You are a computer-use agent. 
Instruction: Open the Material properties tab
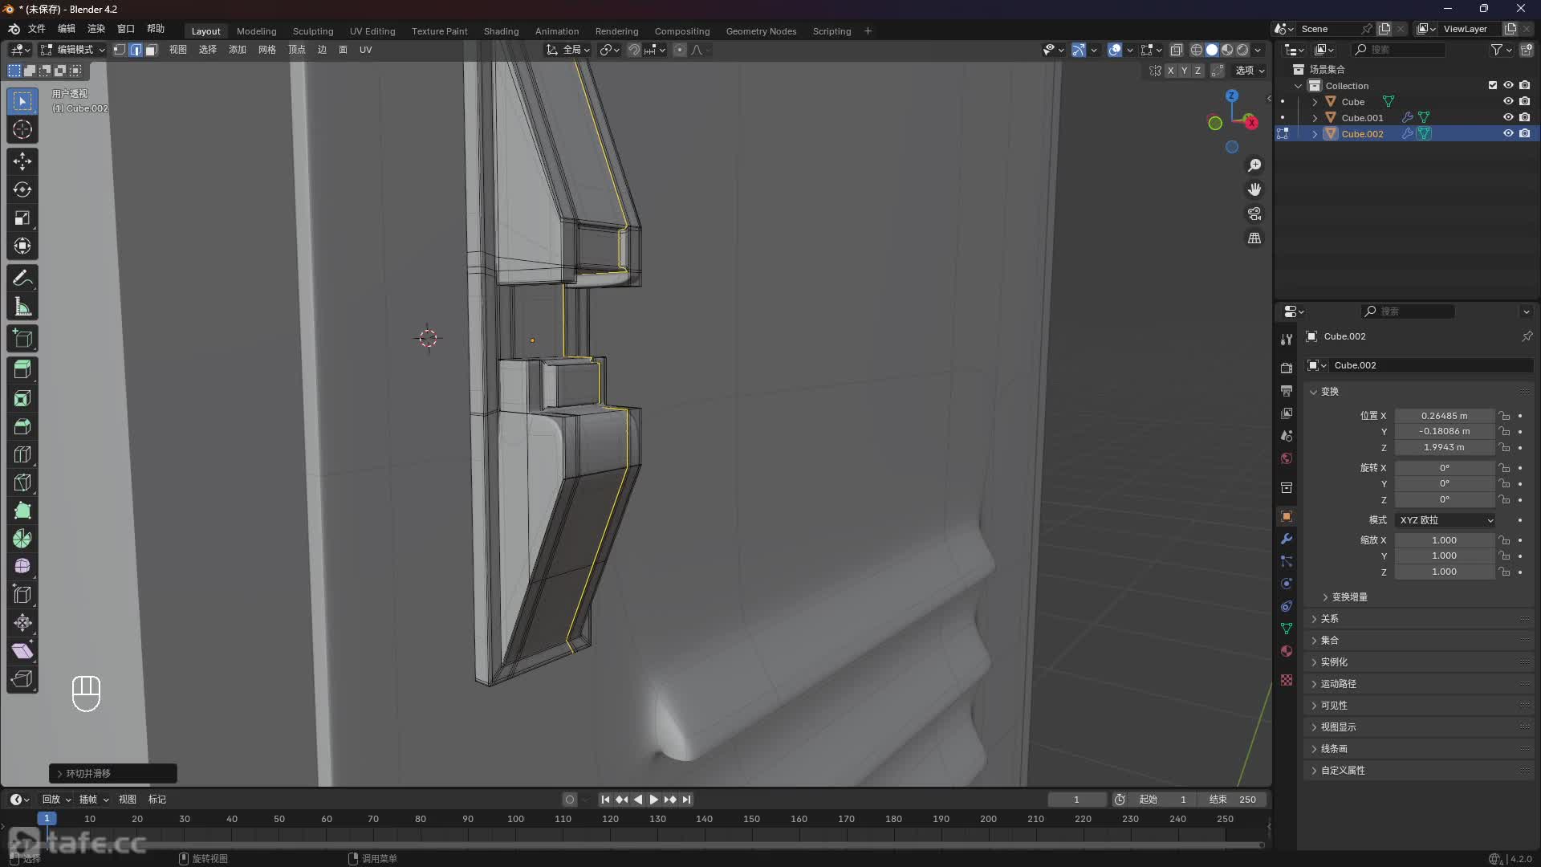pyautogui.click(x=1287, y=651)
